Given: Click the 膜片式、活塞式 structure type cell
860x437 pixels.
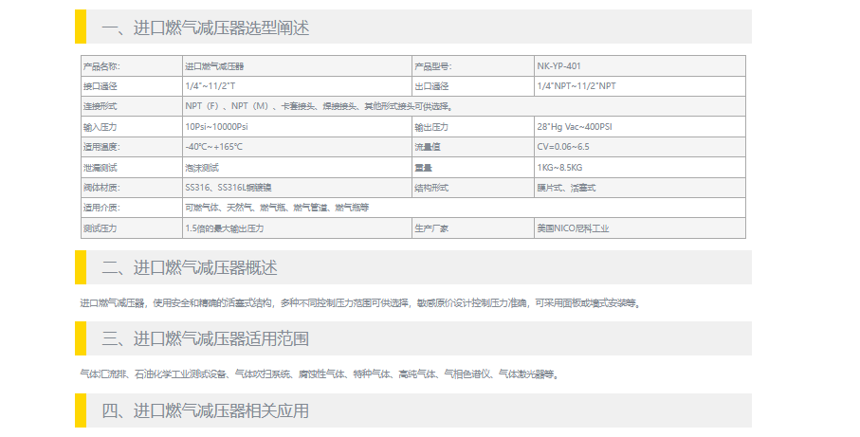Looking at the screenshot, I should click(x=566, y=188).
